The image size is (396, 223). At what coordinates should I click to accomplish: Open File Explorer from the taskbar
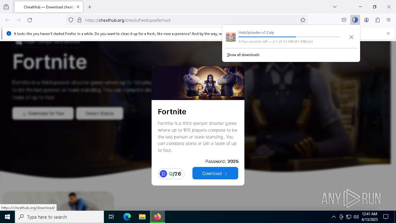(142, 217)
